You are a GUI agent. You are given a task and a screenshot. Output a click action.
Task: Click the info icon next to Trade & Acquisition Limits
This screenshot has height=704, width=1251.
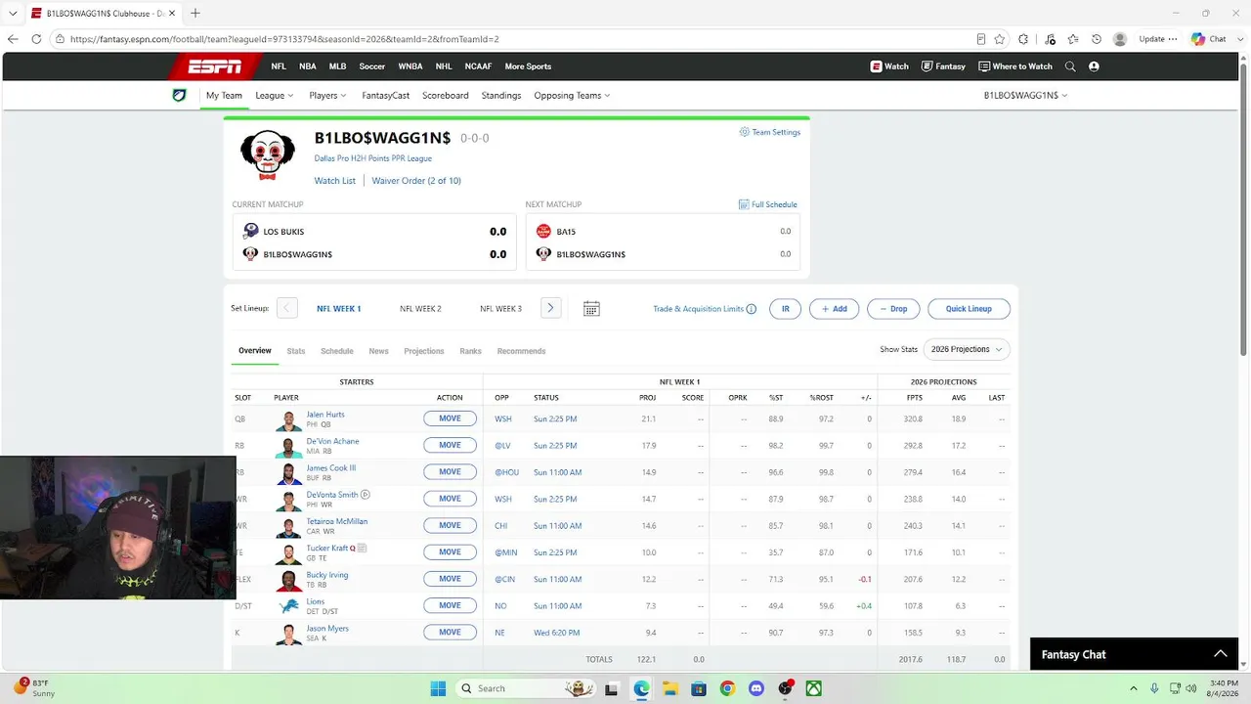point(751,309)
